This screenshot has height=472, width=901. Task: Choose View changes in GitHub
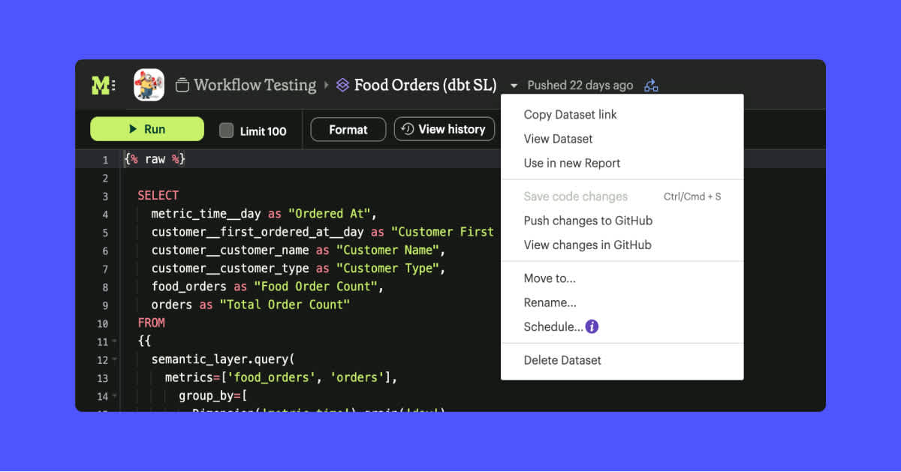tap(587, 245)
